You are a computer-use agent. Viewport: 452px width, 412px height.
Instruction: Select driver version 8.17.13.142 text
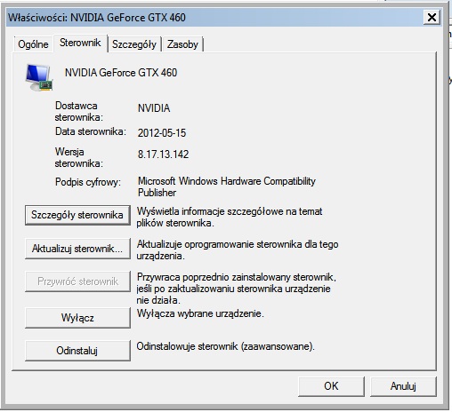point(163,154)
